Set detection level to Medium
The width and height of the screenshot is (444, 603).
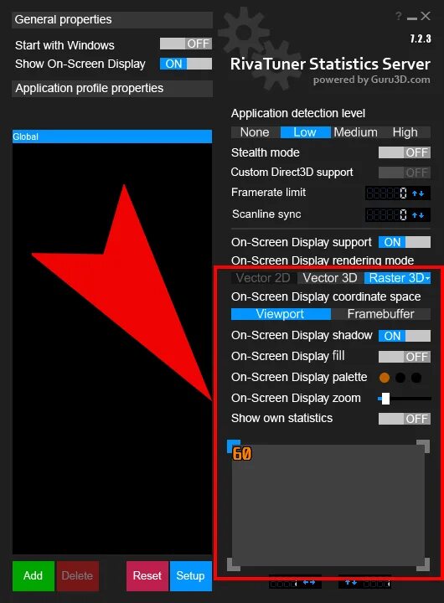[355, 132]
